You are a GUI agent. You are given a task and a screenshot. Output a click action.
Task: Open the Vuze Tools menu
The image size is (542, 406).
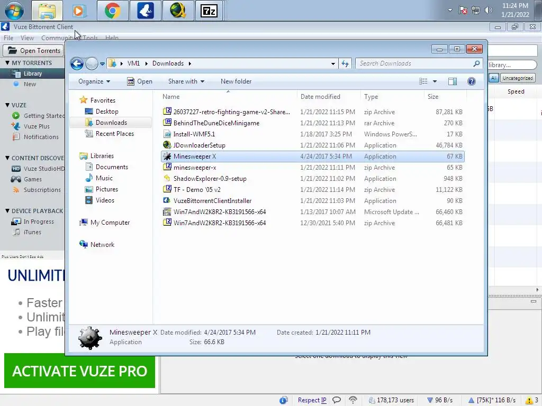(x=90, y=38)
